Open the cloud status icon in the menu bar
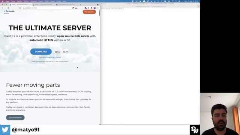Viewport: 240px width, 135px height. (x=144, y=1)
